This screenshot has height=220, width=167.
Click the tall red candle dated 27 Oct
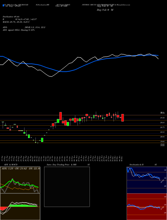(60, 116)
